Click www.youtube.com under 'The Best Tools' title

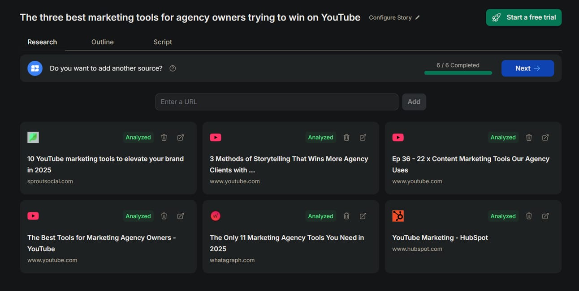tap(52, 260)
